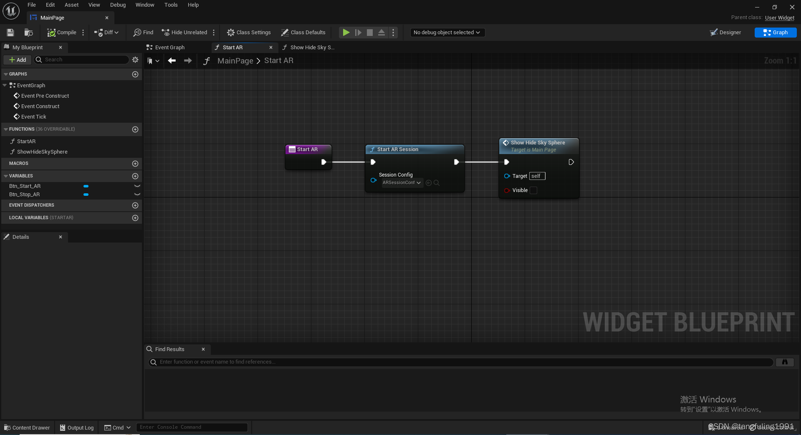Open Class Settings
The width and height of the screenshot is (801, 435).
point(249,33)
